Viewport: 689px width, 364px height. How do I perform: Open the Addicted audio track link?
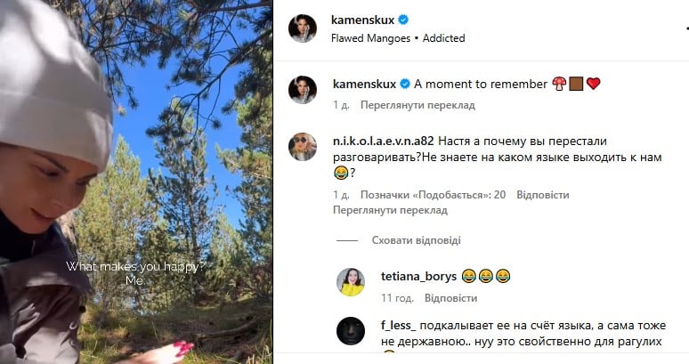444,38
